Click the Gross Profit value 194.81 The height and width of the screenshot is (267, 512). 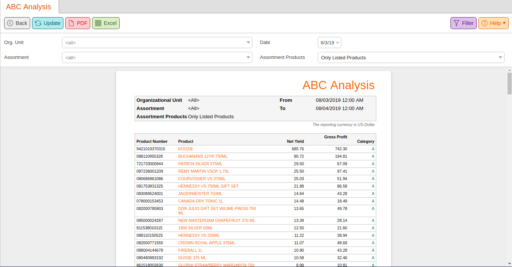pyautogui.click(x=341, y=156)
